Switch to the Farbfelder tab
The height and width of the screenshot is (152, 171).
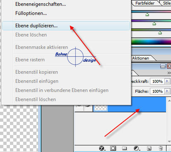click(x=145, y=3)
